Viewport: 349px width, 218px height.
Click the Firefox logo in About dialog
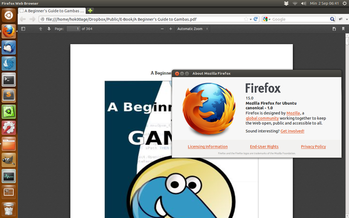(x=209, y=109)
